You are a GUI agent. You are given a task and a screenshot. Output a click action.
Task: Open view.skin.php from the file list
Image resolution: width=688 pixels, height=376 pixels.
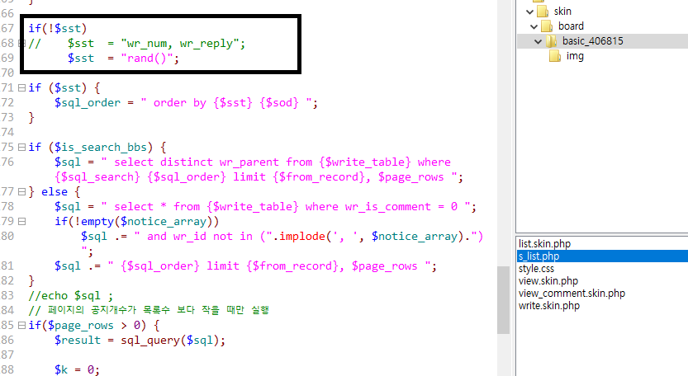pyautogui.click(x=549, y=281)
